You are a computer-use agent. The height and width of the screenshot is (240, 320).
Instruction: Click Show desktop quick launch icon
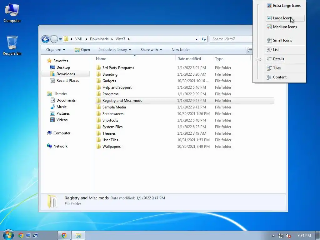tap(28, 235)
